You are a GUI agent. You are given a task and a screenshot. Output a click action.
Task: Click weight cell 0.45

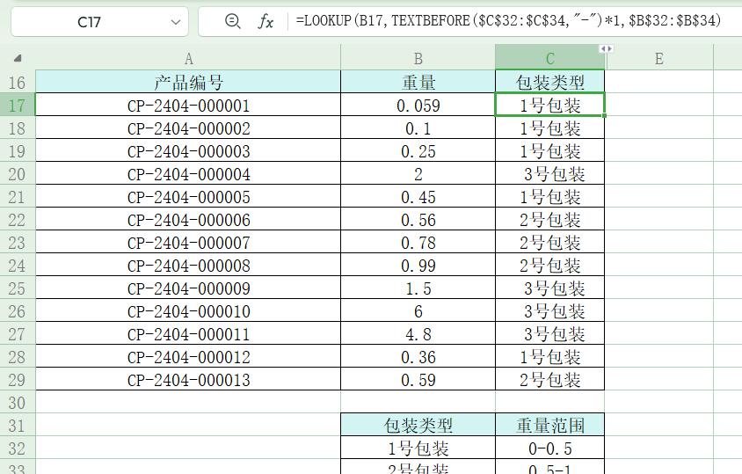coord(418,196)
